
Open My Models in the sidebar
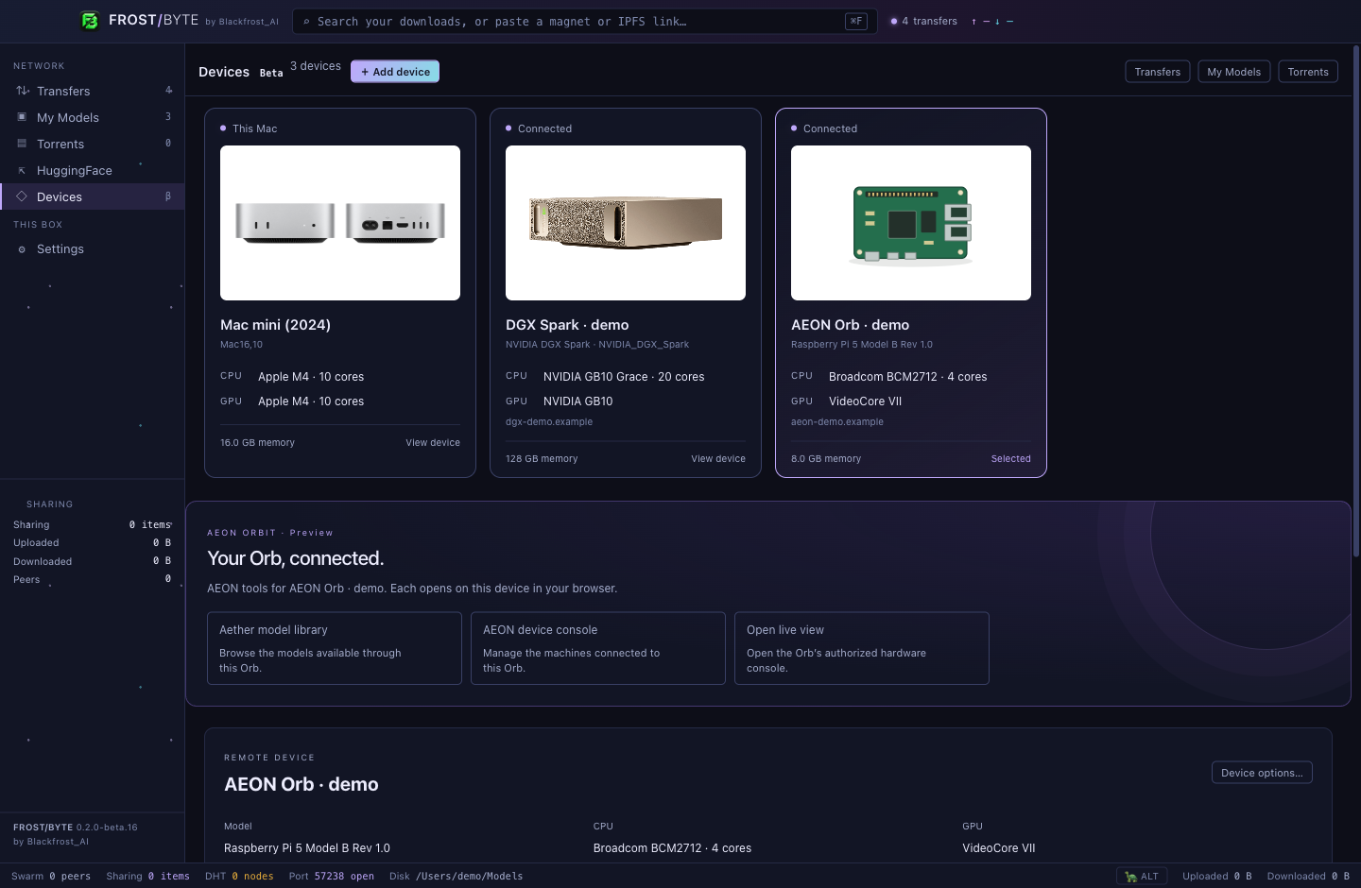tap(93, 117)
